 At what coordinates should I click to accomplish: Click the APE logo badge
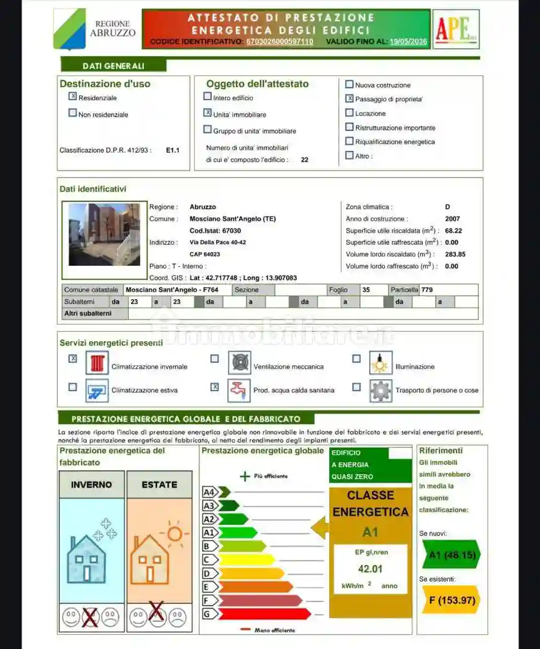coord(456,29)
